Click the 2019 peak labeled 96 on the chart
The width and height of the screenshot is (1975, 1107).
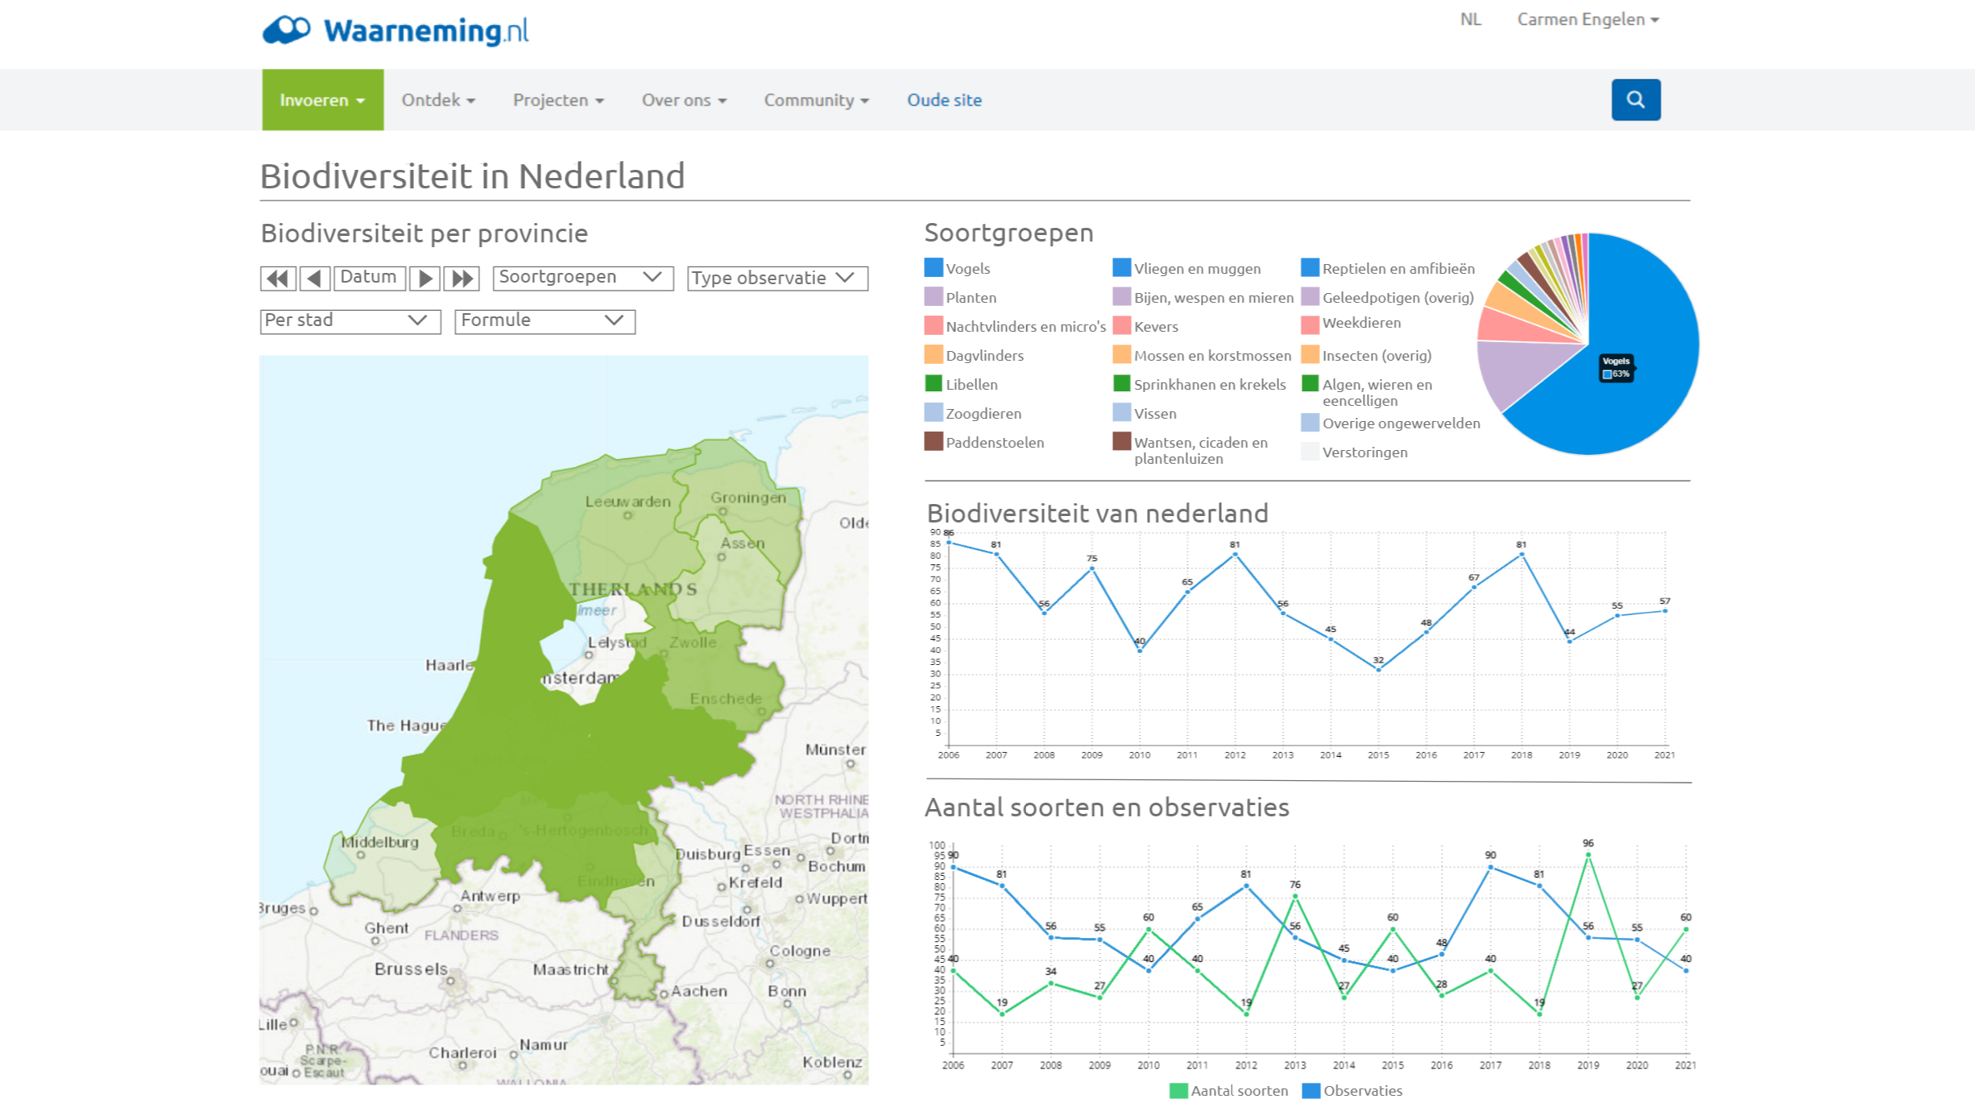1588,855
